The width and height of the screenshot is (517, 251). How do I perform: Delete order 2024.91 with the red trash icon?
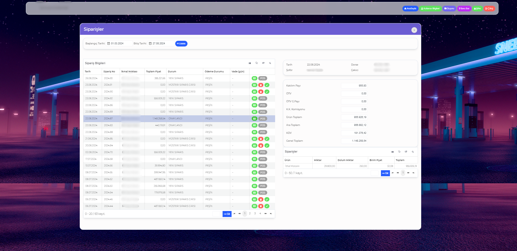(x=261, y=85)
